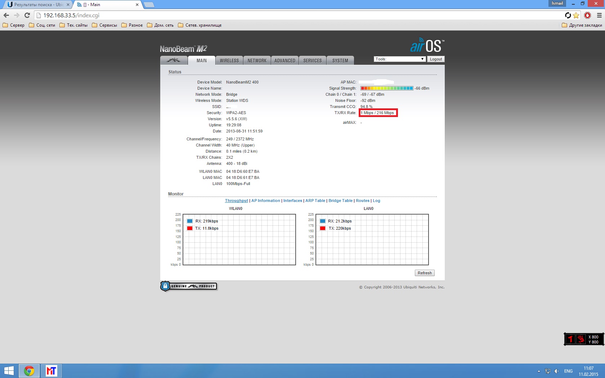Click the address bar URL field
The height and width of the screenshot is (378, 605).
pos(299,15)
